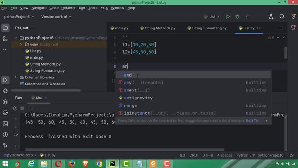
Task: Open 4 spaces indent settings
Action: [224, 155]
